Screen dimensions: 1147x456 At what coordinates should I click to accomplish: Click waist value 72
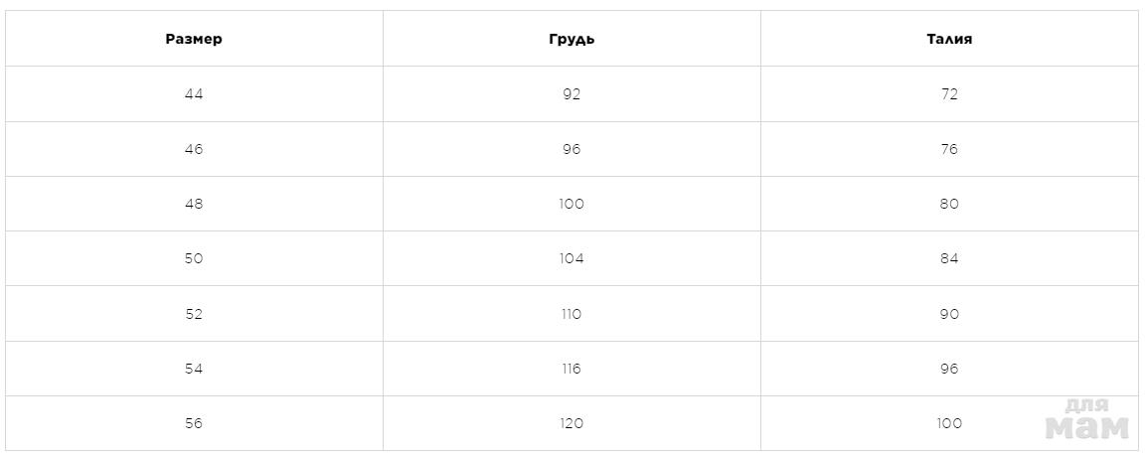coord(949,94)
